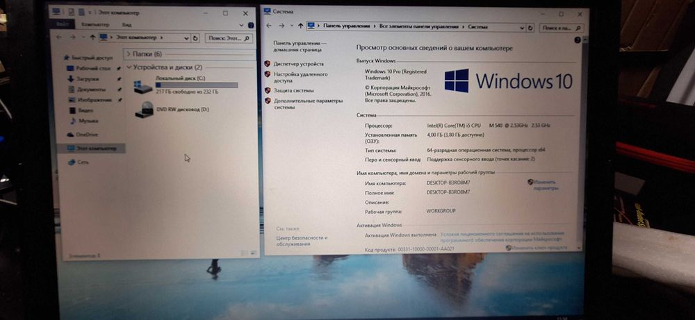Open recent locations dropdown in System window
Viewport: 695px width, 320px height.
pos(292,26)
